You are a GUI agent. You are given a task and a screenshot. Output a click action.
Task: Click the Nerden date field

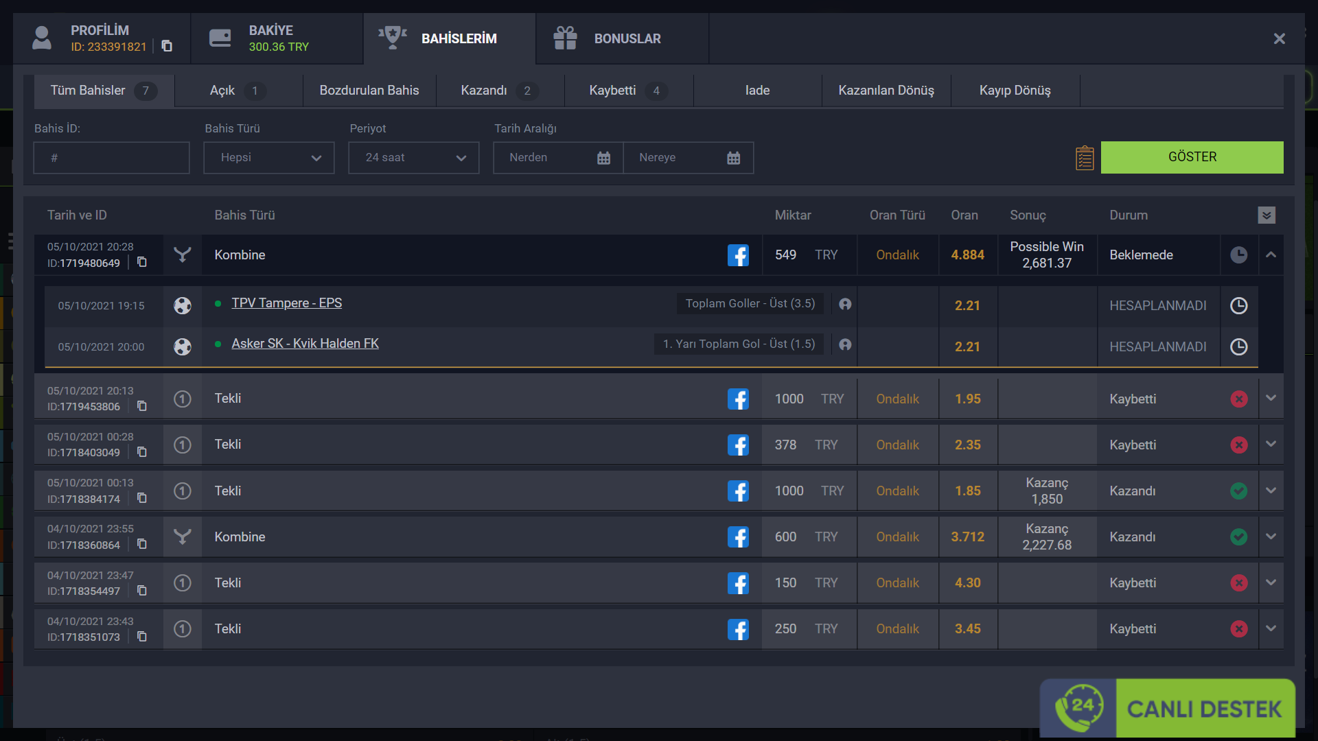(558, 158)
